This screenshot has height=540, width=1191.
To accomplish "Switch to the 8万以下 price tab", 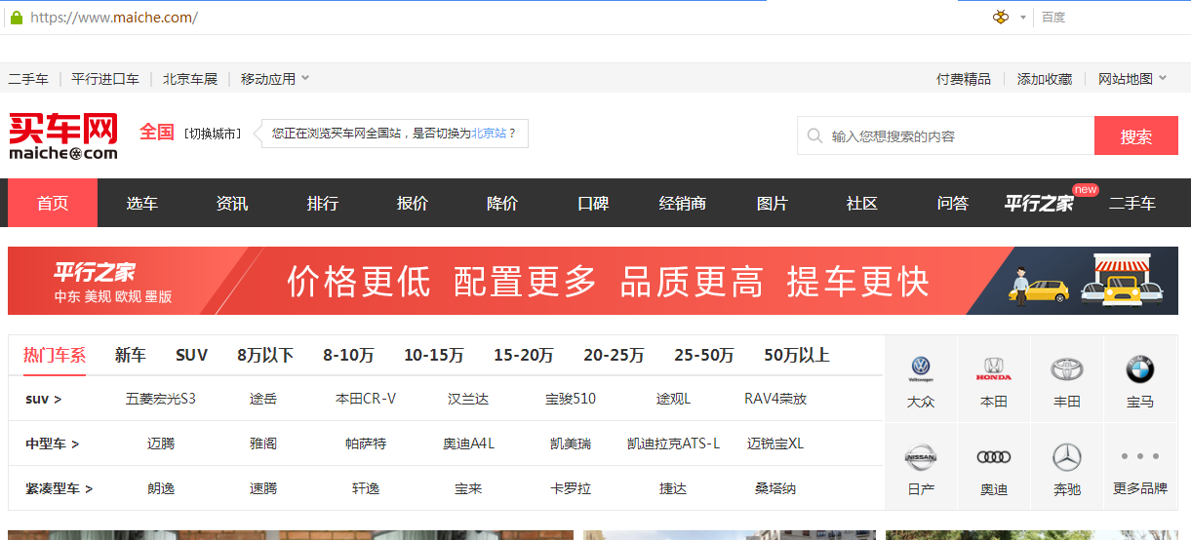I will pos(265,355).
